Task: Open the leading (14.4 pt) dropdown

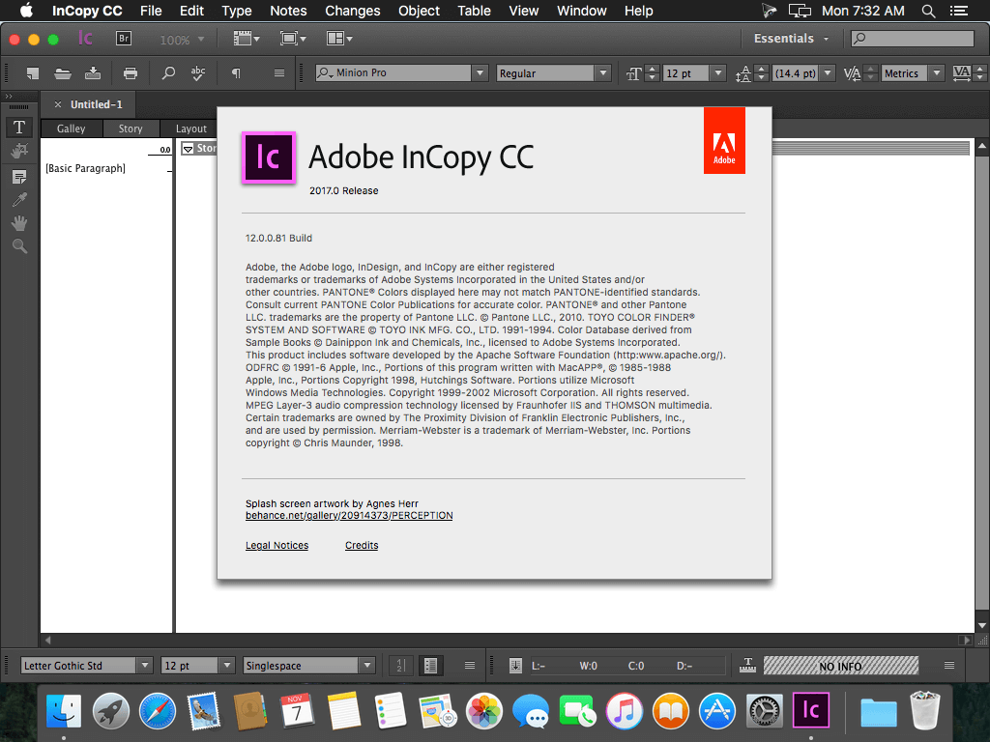Action: [x=828, y=73]
